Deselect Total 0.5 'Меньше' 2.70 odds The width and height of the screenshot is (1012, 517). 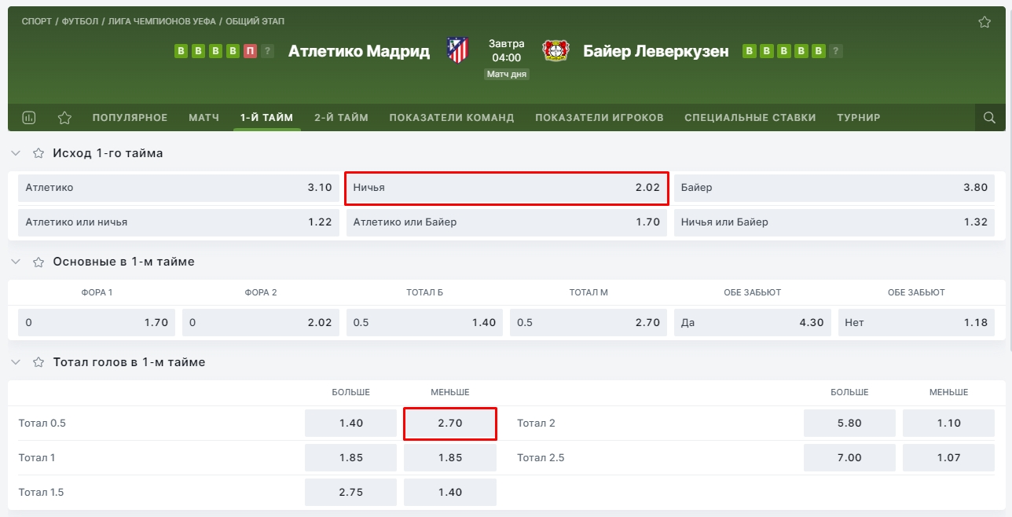pos(450,423)
